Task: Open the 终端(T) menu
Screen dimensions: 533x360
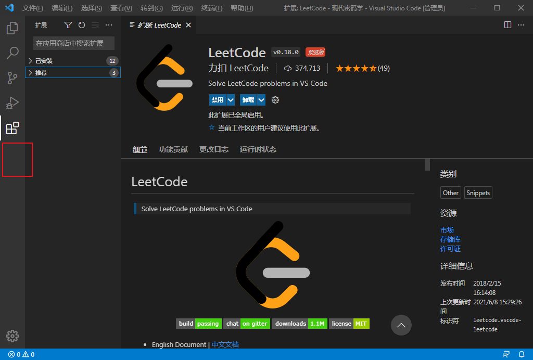Action: (x=211, y=8)
